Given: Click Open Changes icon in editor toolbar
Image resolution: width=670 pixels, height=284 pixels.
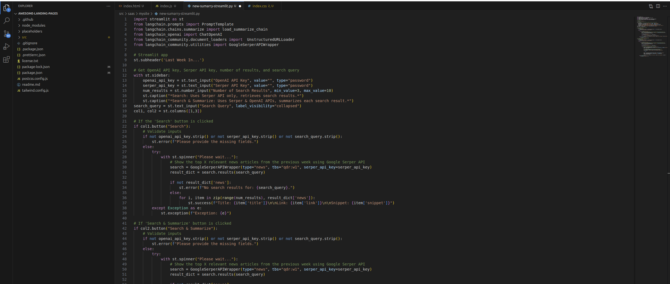Looking at the screenshot, I should tap(651, 6).
